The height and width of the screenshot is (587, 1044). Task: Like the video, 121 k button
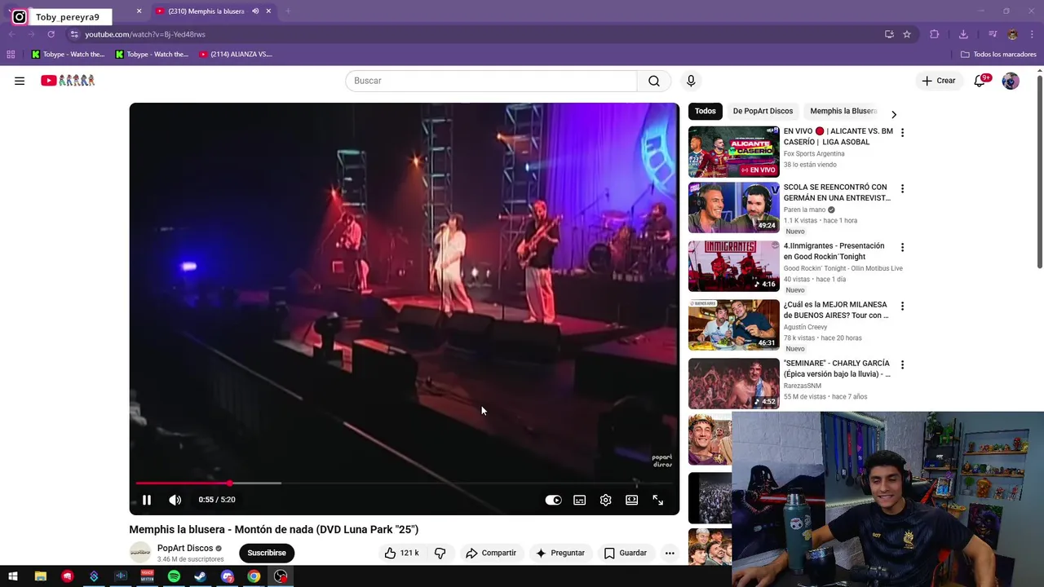point(402,553)
